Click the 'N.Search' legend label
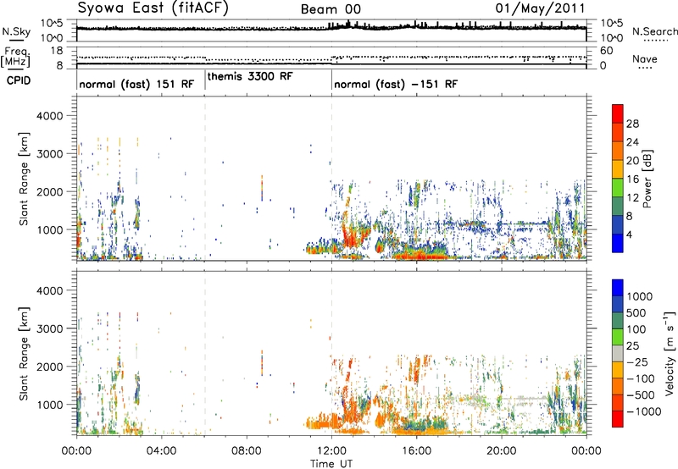 [x=654, y=31]
